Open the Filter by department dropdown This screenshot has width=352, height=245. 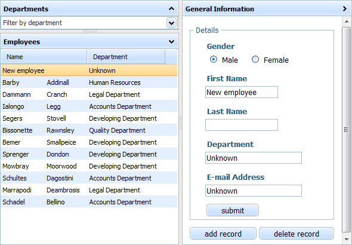(171, 23)
